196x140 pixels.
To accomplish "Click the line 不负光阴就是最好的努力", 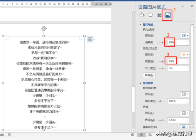I will coord(44,74).
